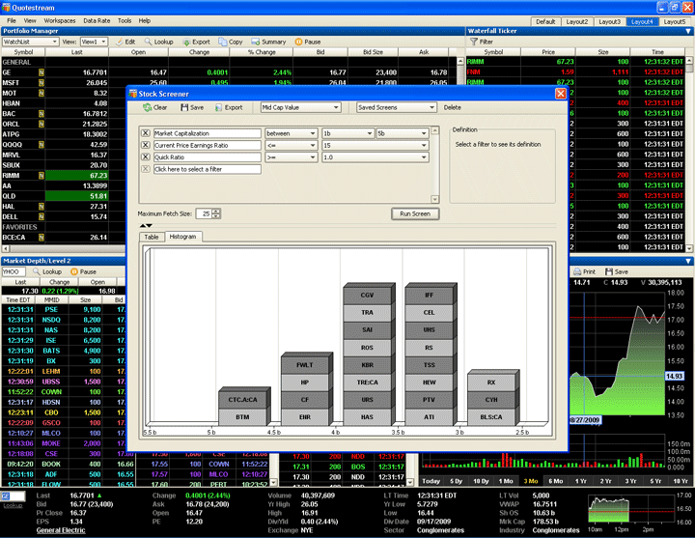Open the Waterfall Ticker Filter
695x538 pixels.
pos(481,42)
